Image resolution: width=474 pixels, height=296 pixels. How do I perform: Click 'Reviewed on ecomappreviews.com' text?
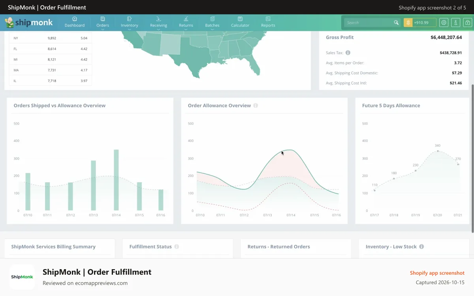85,283
